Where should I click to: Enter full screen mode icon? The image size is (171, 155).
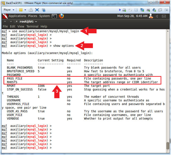click(x=37, y=10)
